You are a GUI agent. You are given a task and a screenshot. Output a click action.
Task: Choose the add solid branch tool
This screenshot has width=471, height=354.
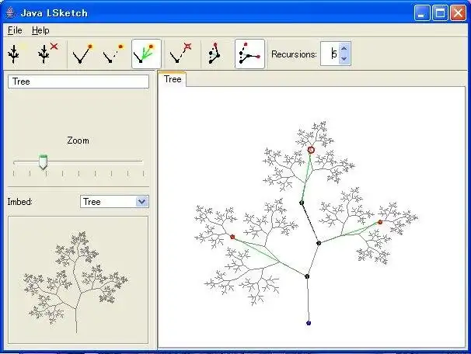pos(82,54)
